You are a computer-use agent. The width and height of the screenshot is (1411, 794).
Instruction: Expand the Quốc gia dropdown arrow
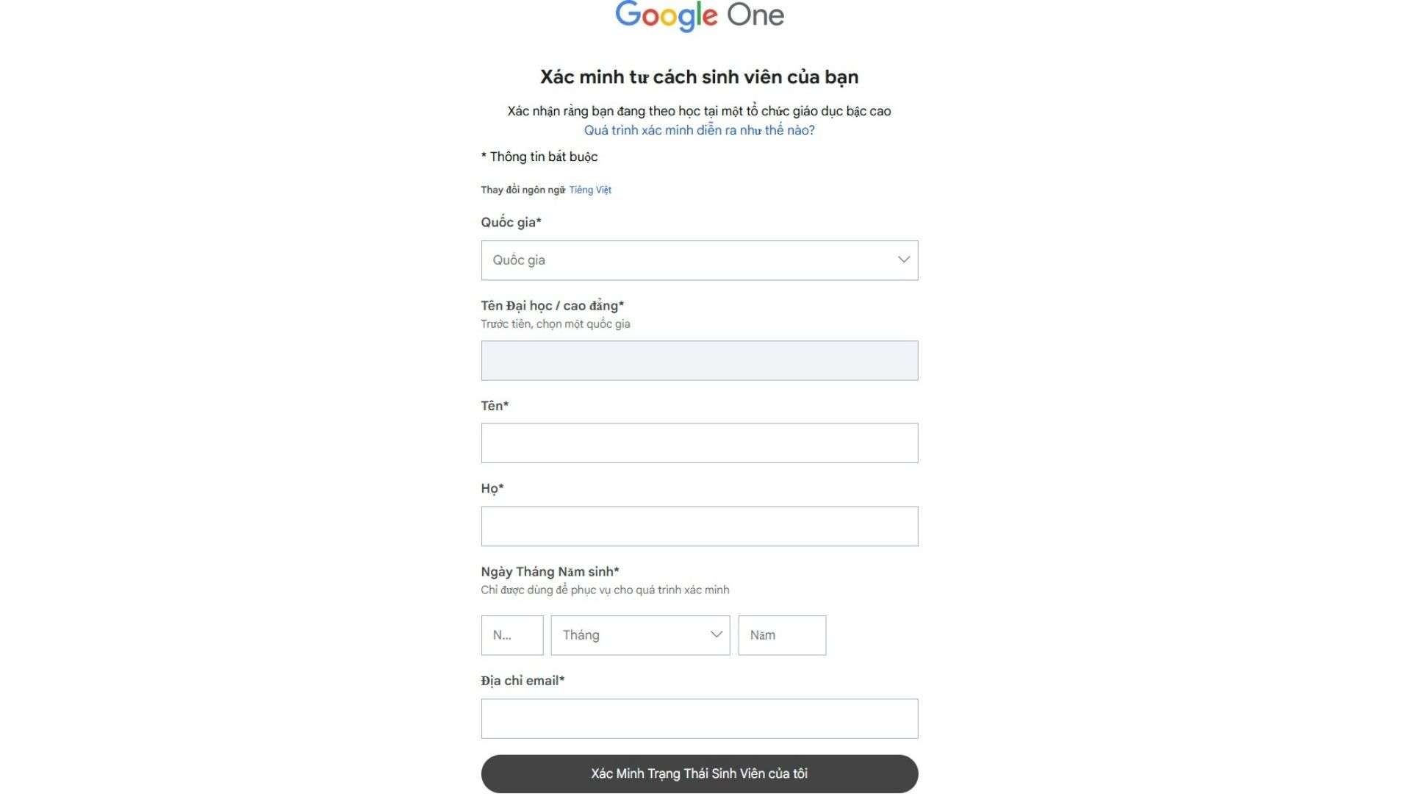[903, 260]
